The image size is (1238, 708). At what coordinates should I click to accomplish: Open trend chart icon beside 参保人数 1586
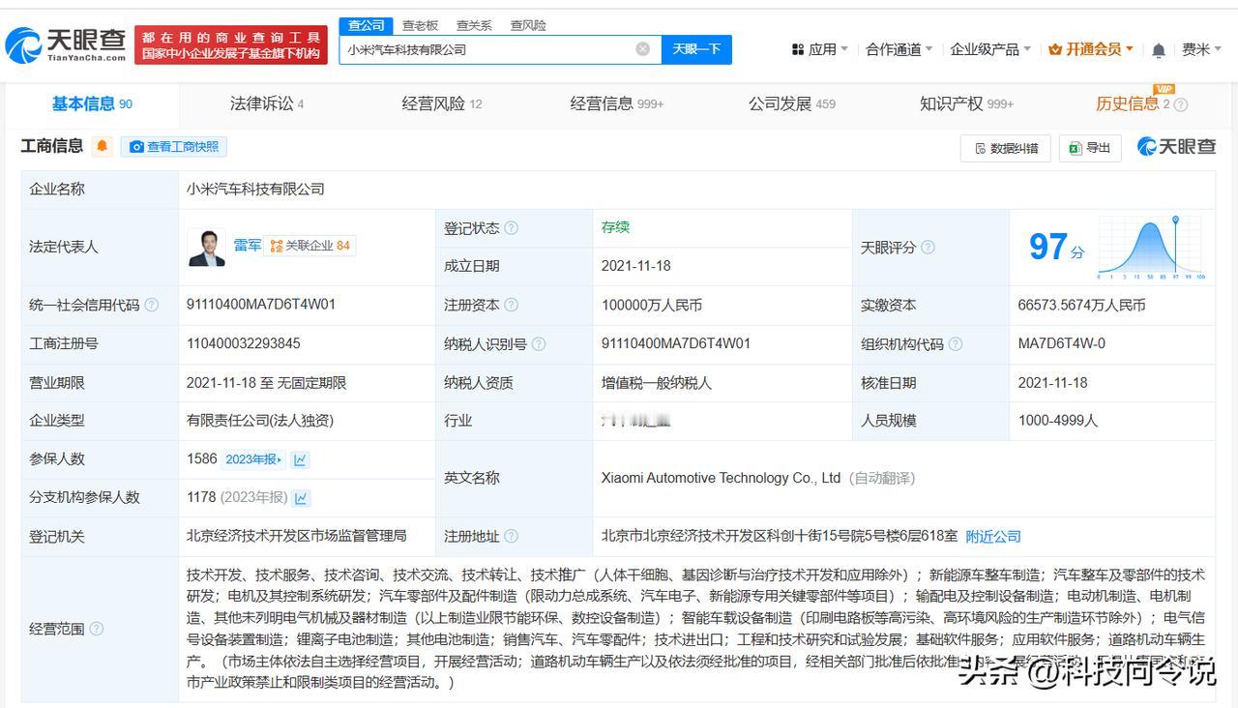pos(301,459)
